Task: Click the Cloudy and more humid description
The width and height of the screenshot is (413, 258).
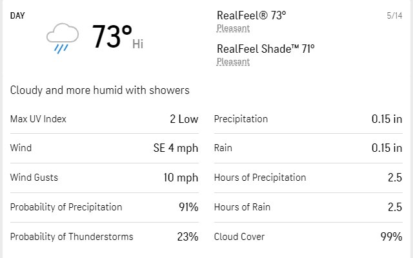Action: click(x=100, y=90)
